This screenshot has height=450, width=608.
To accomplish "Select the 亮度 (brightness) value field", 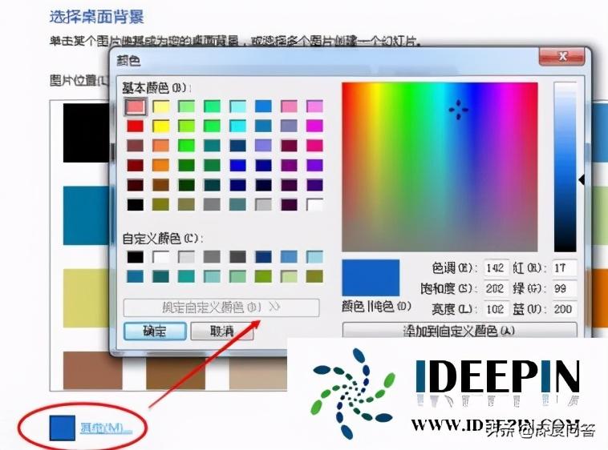I will (494, 309).
